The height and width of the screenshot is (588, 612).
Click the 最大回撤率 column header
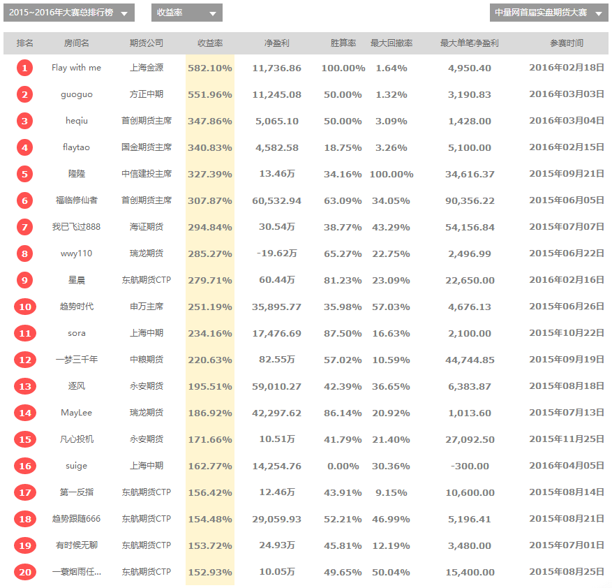[391, 43]
